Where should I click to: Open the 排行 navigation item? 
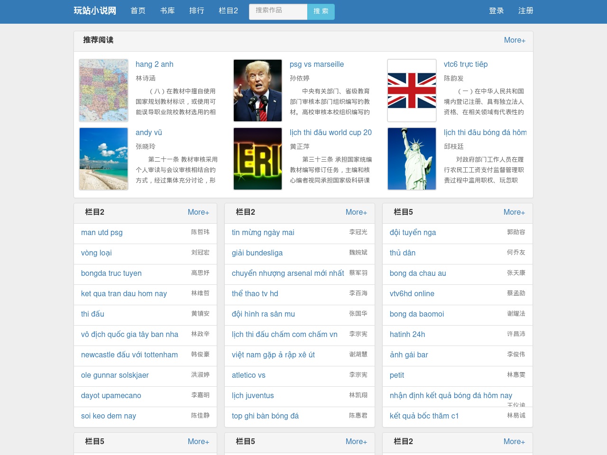pyautogui.click(x=197, y=10)
